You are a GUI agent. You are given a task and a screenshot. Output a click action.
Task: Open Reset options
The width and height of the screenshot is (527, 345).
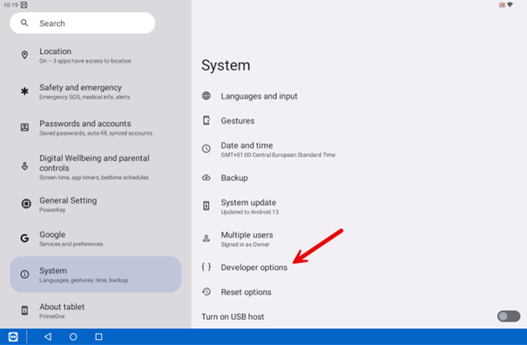point(359,292)
